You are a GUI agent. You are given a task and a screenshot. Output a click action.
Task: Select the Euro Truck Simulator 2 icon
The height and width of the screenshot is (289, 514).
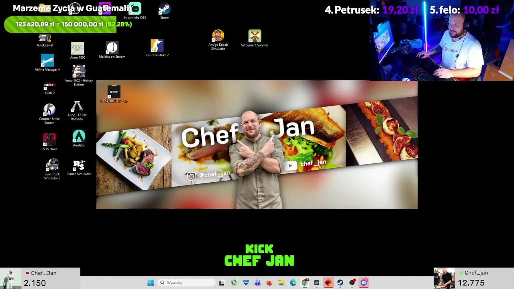[52, 169]
